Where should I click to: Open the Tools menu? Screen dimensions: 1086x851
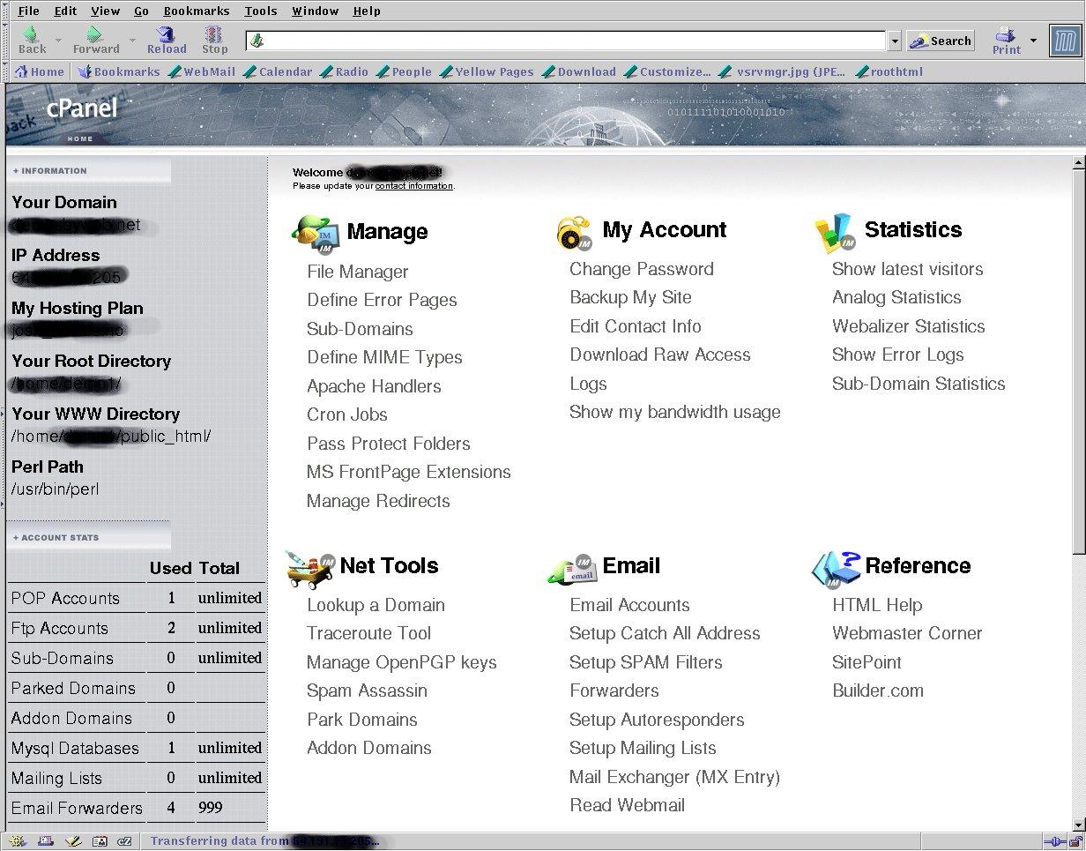pyautogui.click(x=260, y=11)
